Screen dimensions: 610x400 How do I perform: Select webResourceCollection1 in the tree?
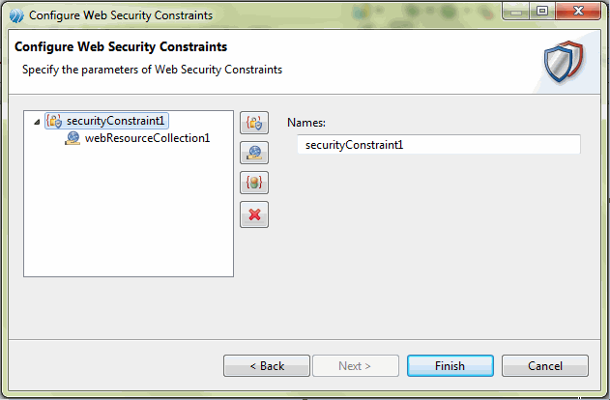pos(147,138)
